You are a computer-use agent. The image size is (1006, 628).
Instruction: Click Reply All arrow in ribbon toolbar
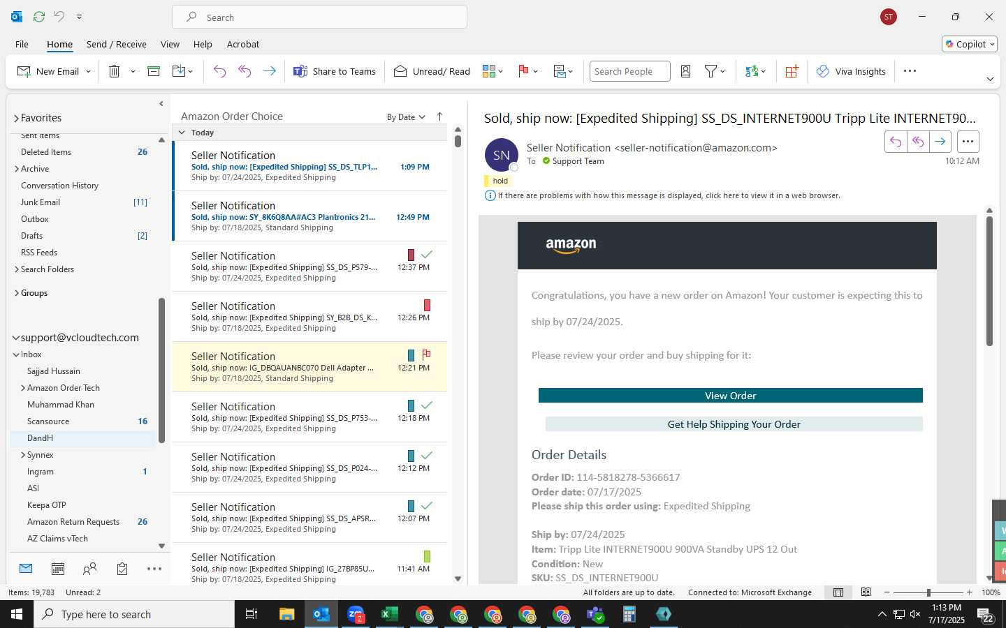(245, 71)
